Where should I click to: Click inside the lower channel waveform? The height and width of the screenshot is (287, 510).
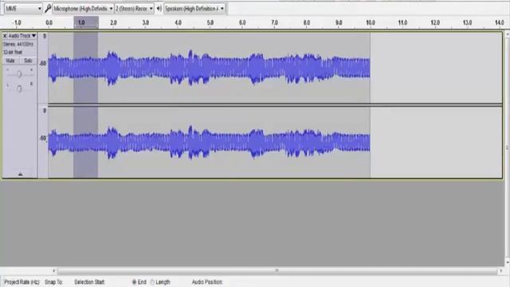click(209, 143)
